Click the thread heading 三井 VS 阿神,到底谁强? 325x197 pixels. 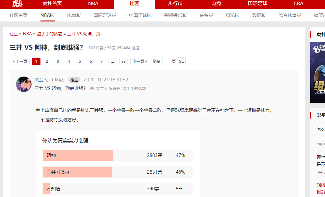click(x=46, y=47)
